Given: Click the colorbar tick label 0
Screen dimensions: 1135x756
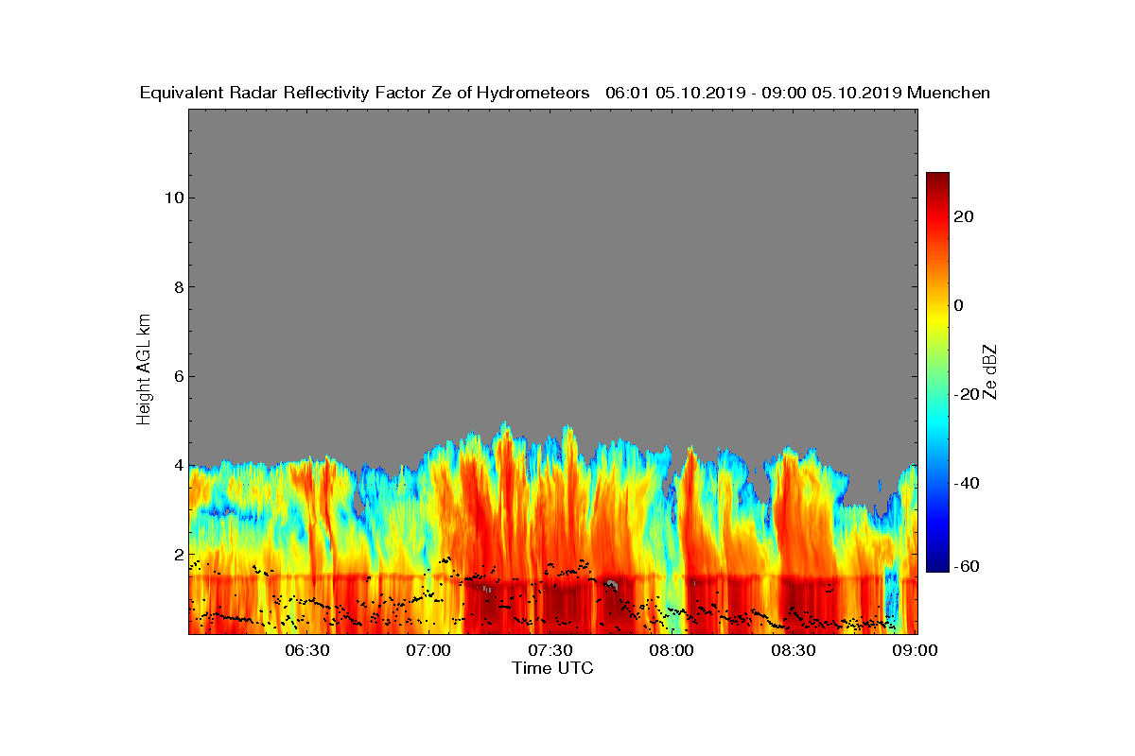Looking at the screenshot, I should [x=959, y=305].
